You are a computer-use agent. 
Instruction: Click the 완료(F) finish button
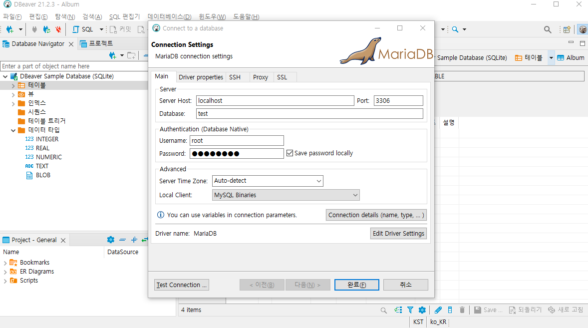point(356,285)
